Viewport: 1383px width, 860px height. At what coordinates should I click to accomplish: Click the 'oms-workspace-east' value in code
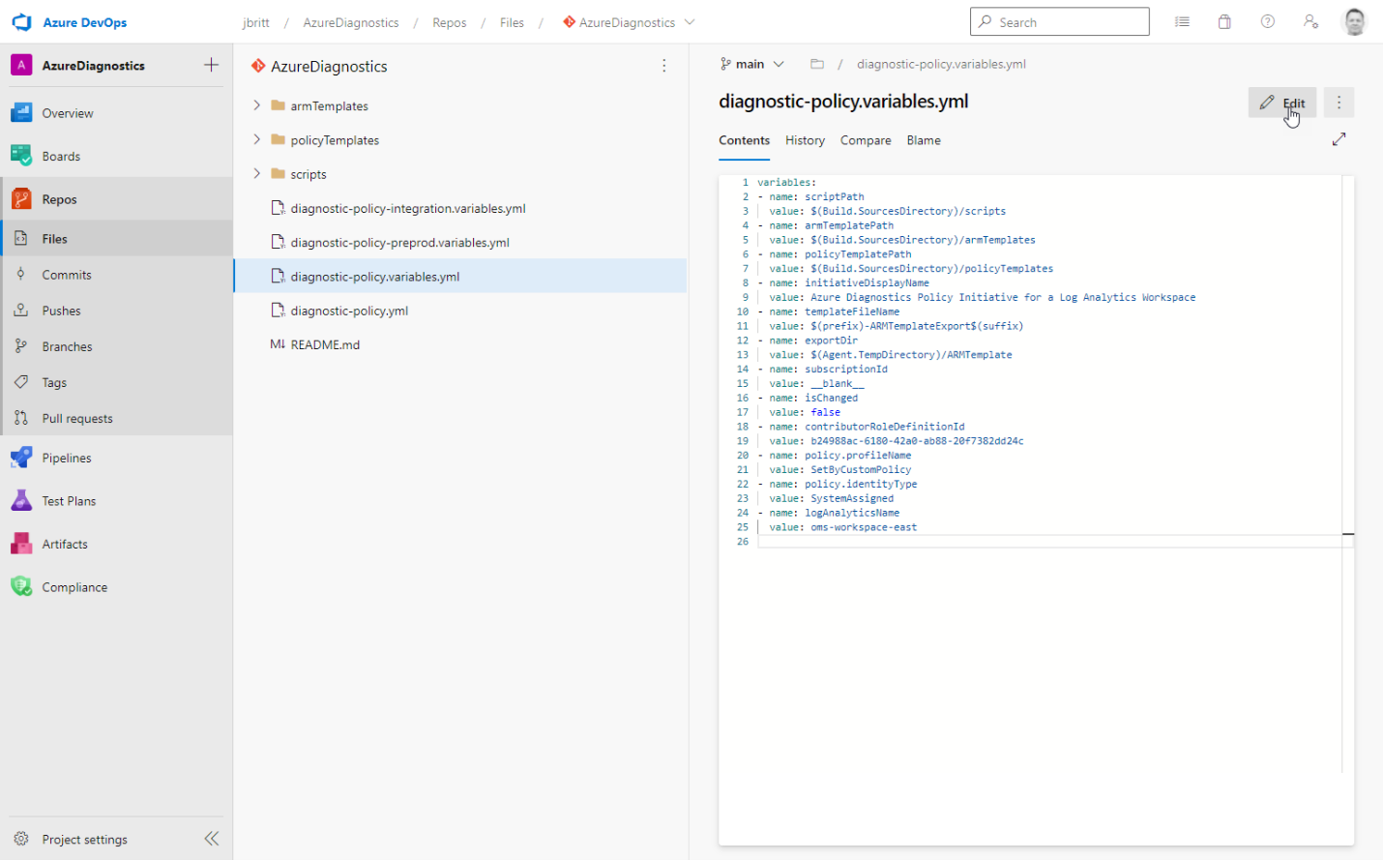pos(864,527)
